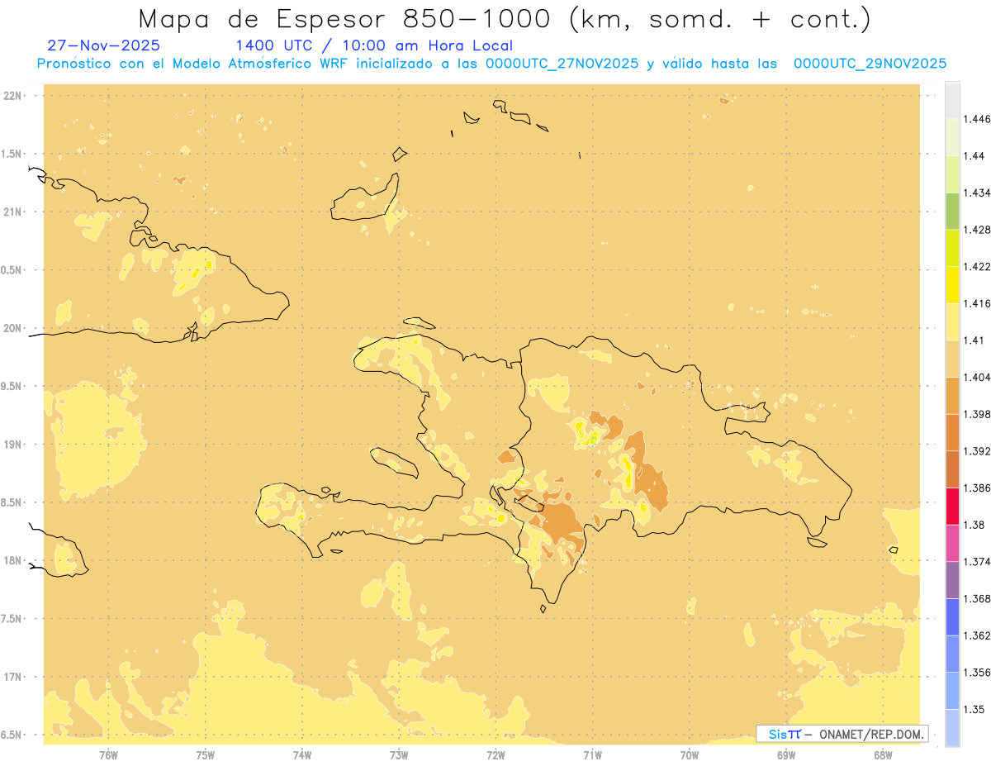991x766 pixels.
Task: Click the '76W' longitude label
Action: [x=108, y=754]
